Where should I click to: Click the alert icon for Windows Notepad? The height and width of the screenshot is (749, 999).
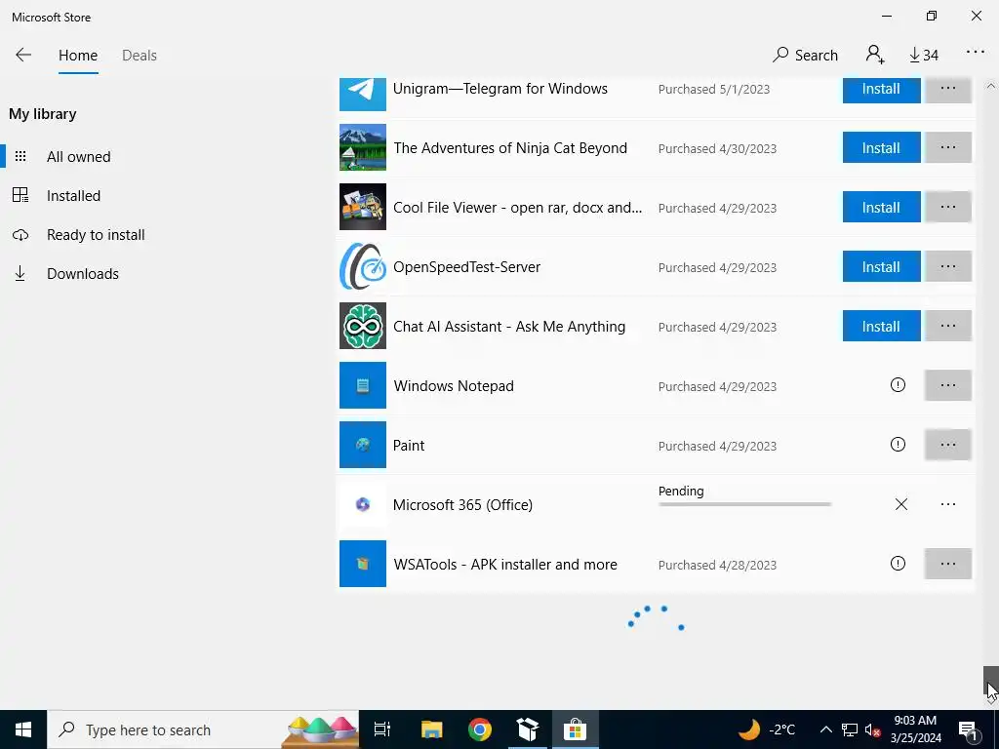[898, 384]
